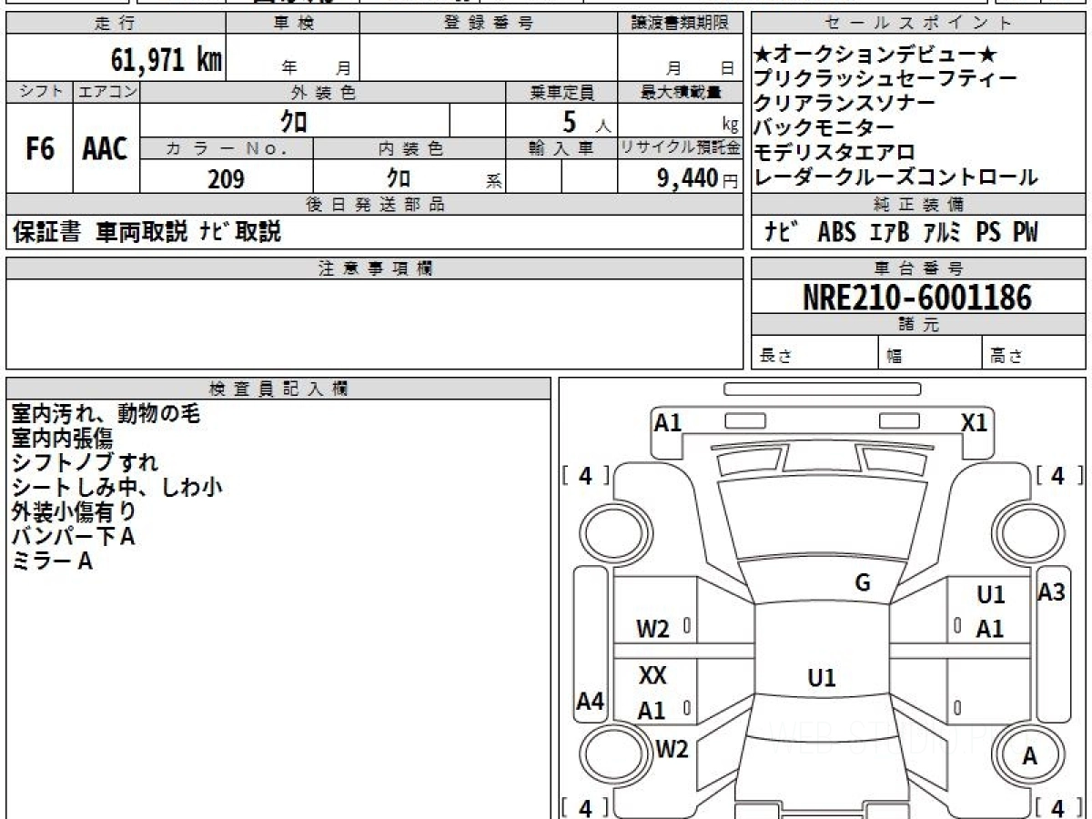
Task: Click エアB in the equipment row
Action: click(889, 233)
